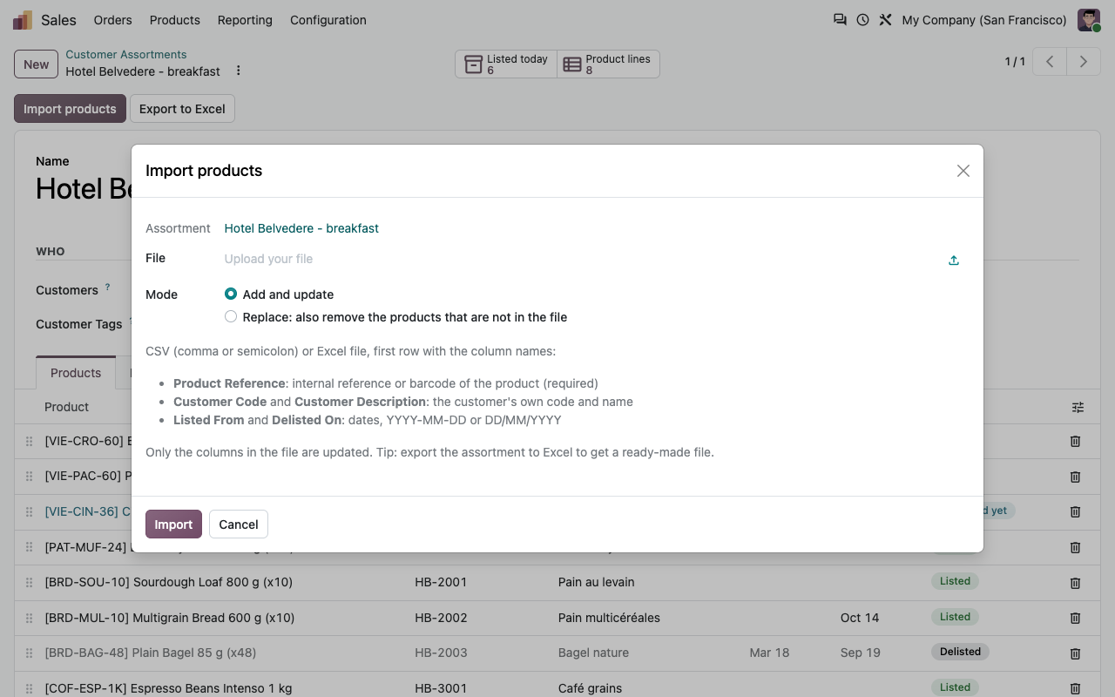This screenshot has height=697, width=1115.
Task: Click the Upload your file field
Action: [582, 259]
